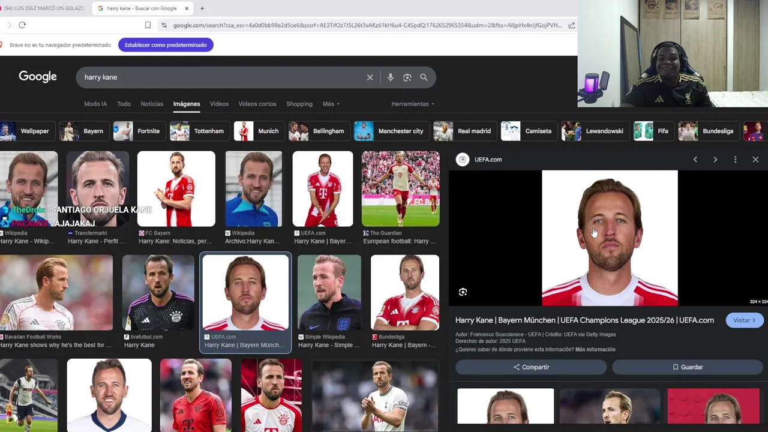Bookmark this page using the bookmark icon
The height and width of the screenshot is (432, 768).
point(148,25)
